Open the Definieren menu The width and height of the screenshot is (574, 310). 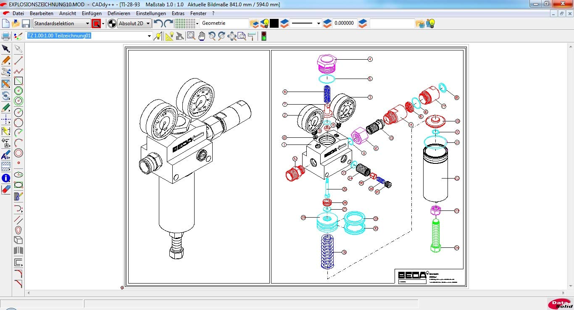[x=119, y=13]
